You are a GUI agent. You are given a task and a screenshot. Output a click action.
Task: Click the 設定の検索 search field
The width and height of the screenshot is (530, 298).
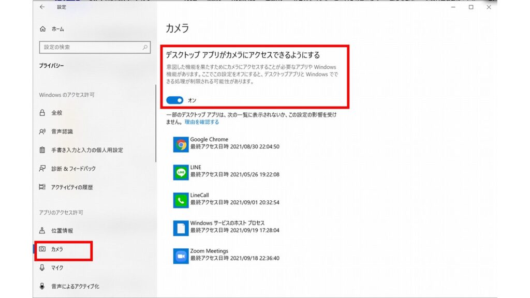91,48
